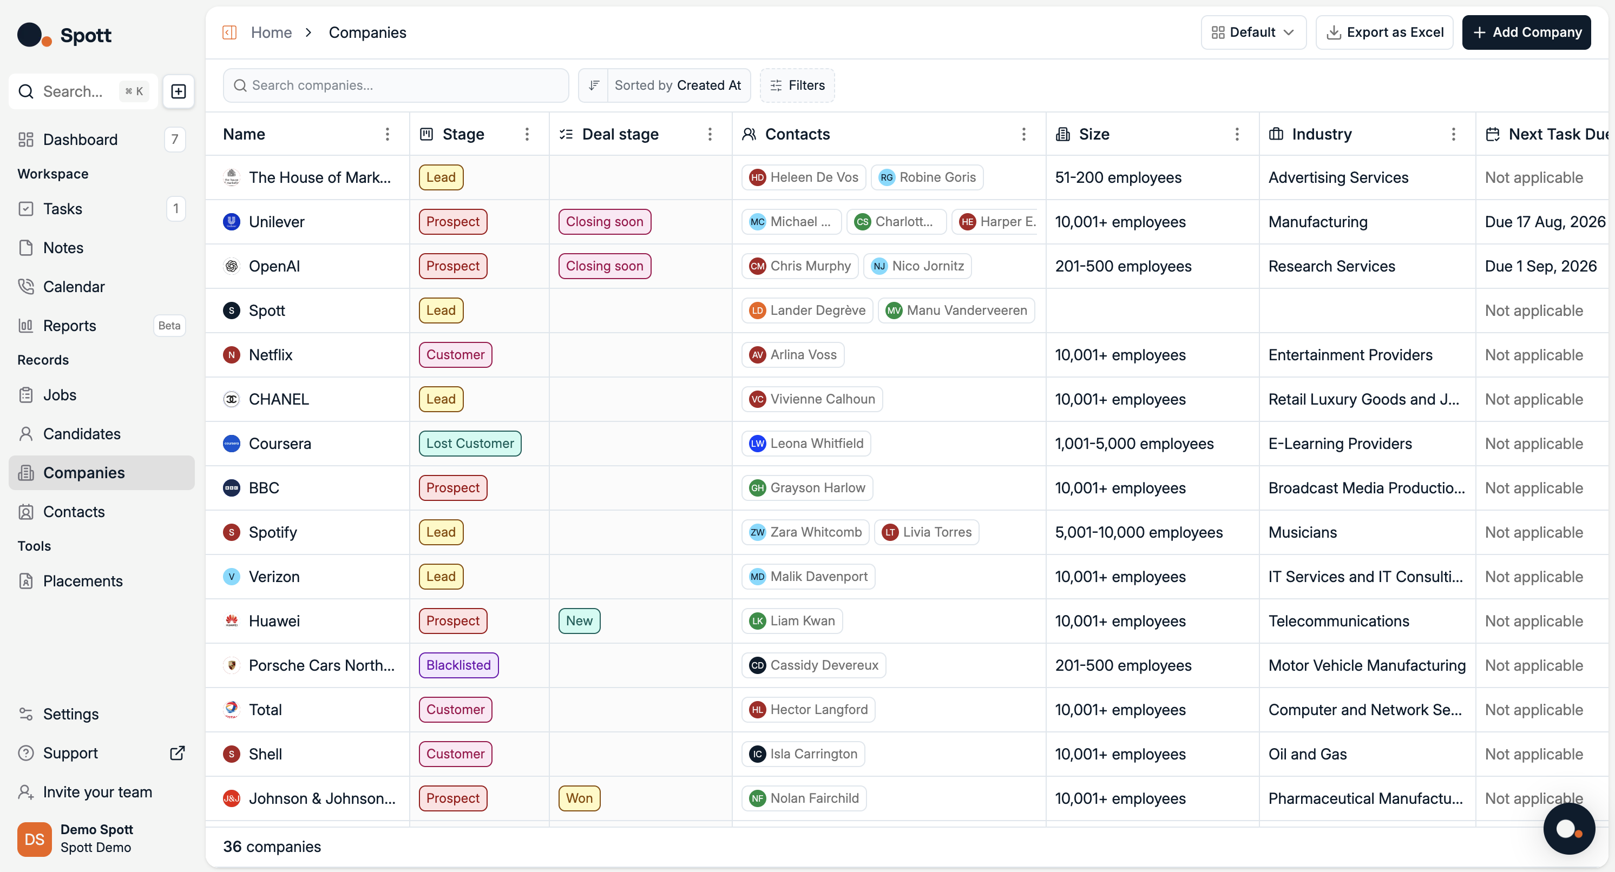Open the Filters button
The height and width of the screenshot is (872, 1615).
(797, 85)
